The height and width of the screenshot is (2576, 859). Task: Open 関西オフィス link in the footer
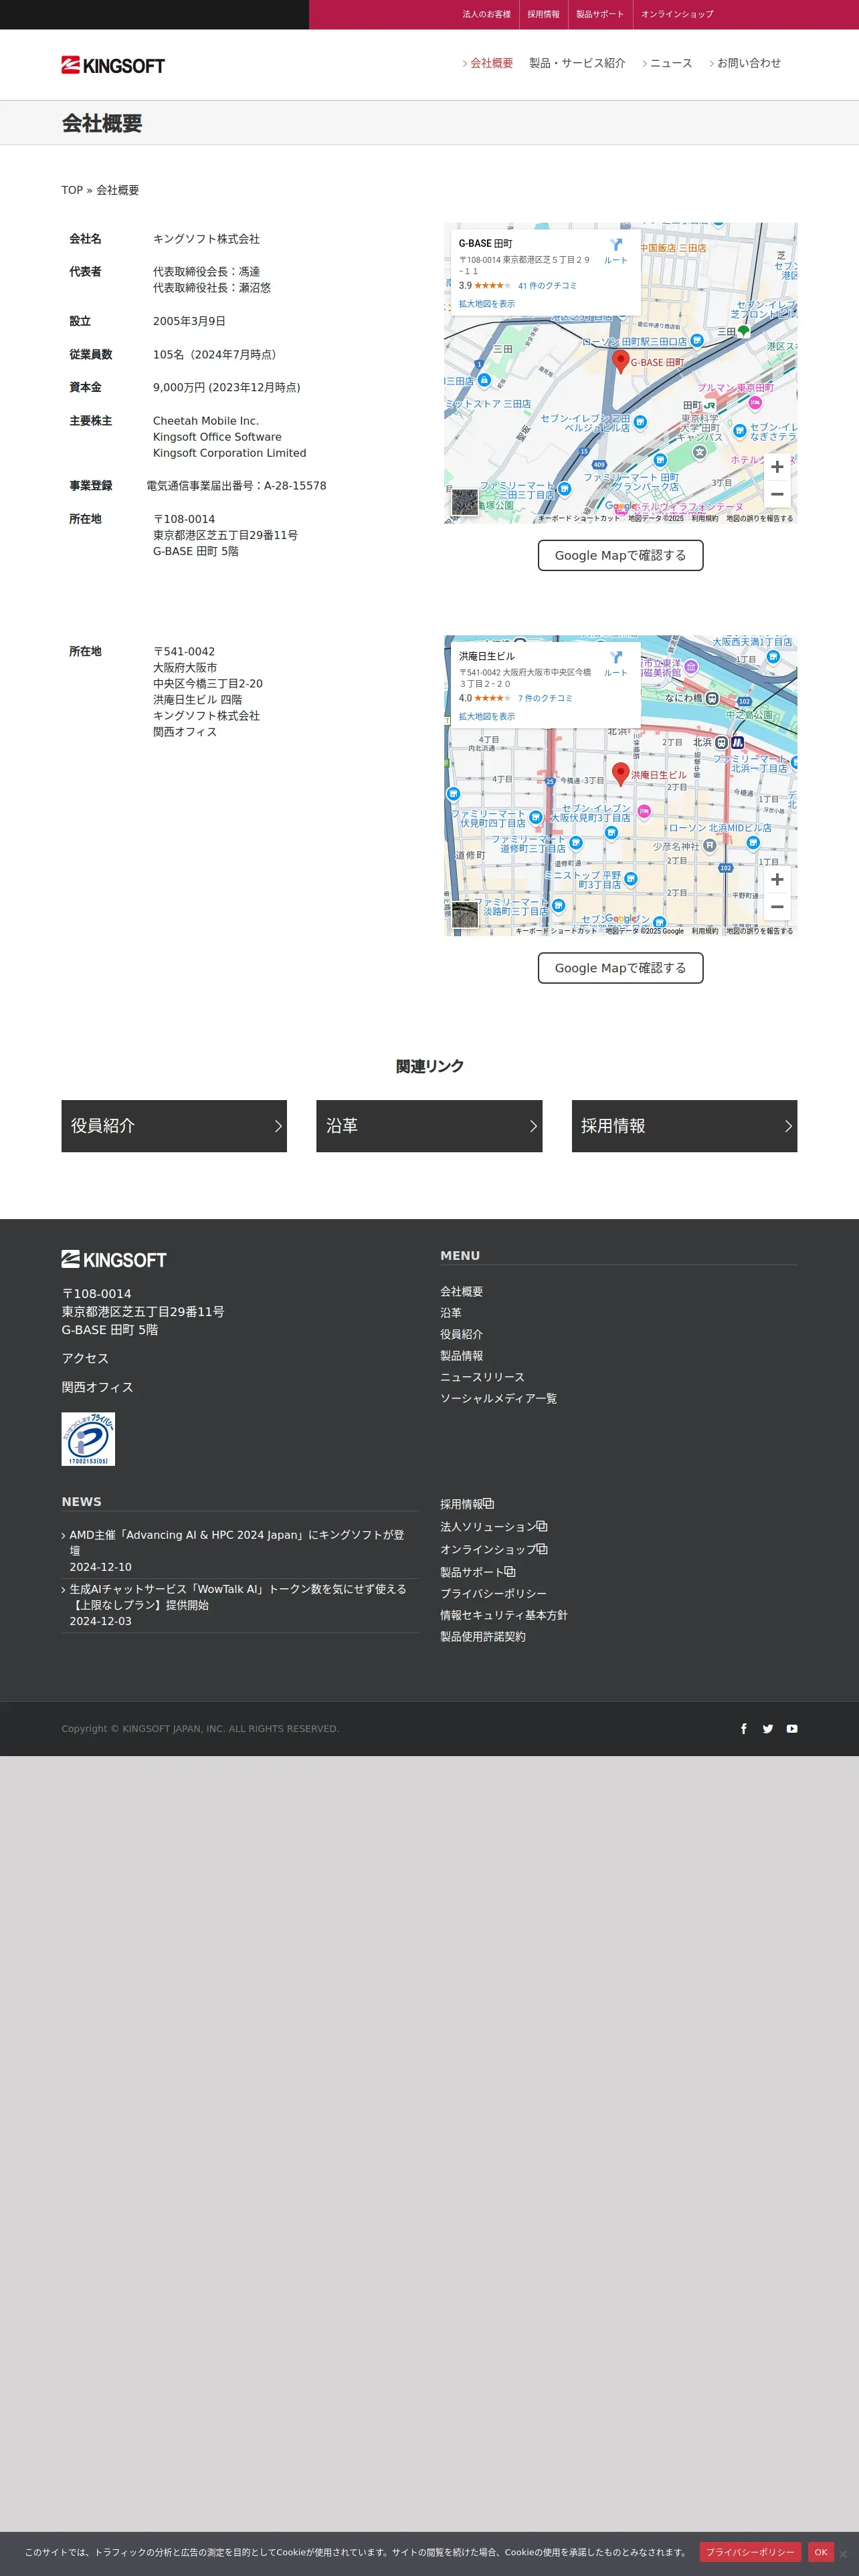(x=97, y=1387)
